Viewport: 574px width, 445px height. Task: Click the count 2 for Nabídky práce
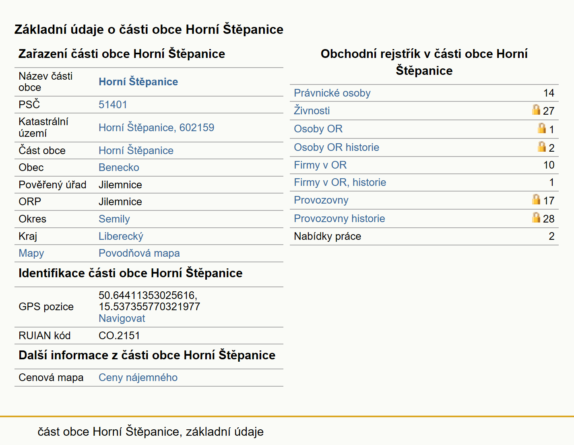coord(551,236)
